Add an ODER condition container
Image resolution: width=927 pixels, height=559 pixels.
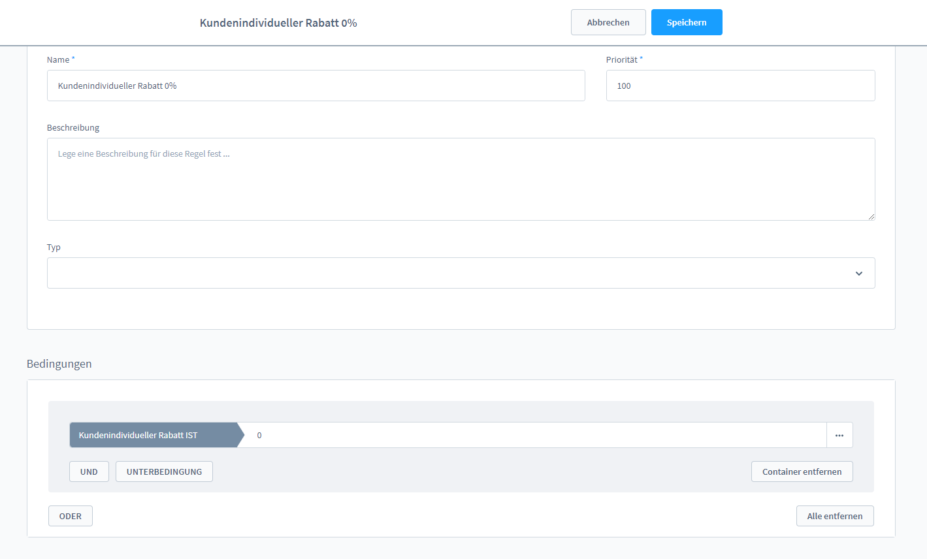pyautogui.click(x=71, y=516)
